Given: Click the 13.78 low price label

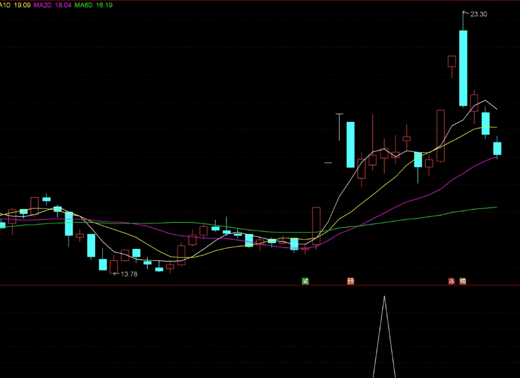Looking at the screenshot, I should 129,274.
